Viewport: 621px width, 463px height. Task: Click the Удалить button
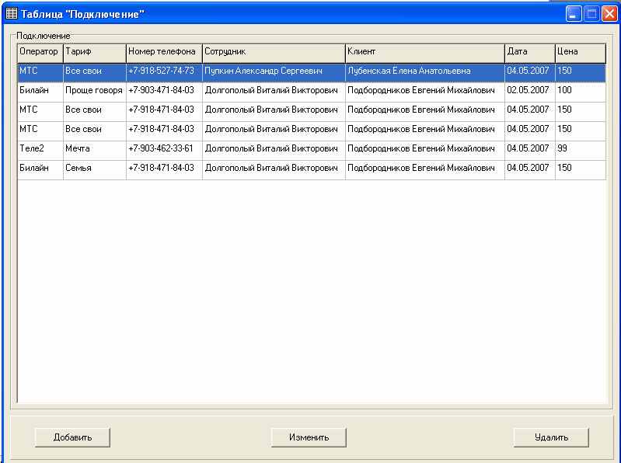[x=551, y=437]
